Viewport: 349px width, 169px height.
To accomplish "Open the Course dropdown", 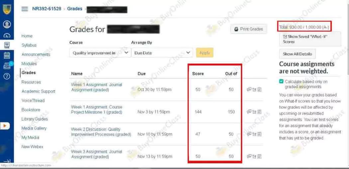I will [100, 53].
